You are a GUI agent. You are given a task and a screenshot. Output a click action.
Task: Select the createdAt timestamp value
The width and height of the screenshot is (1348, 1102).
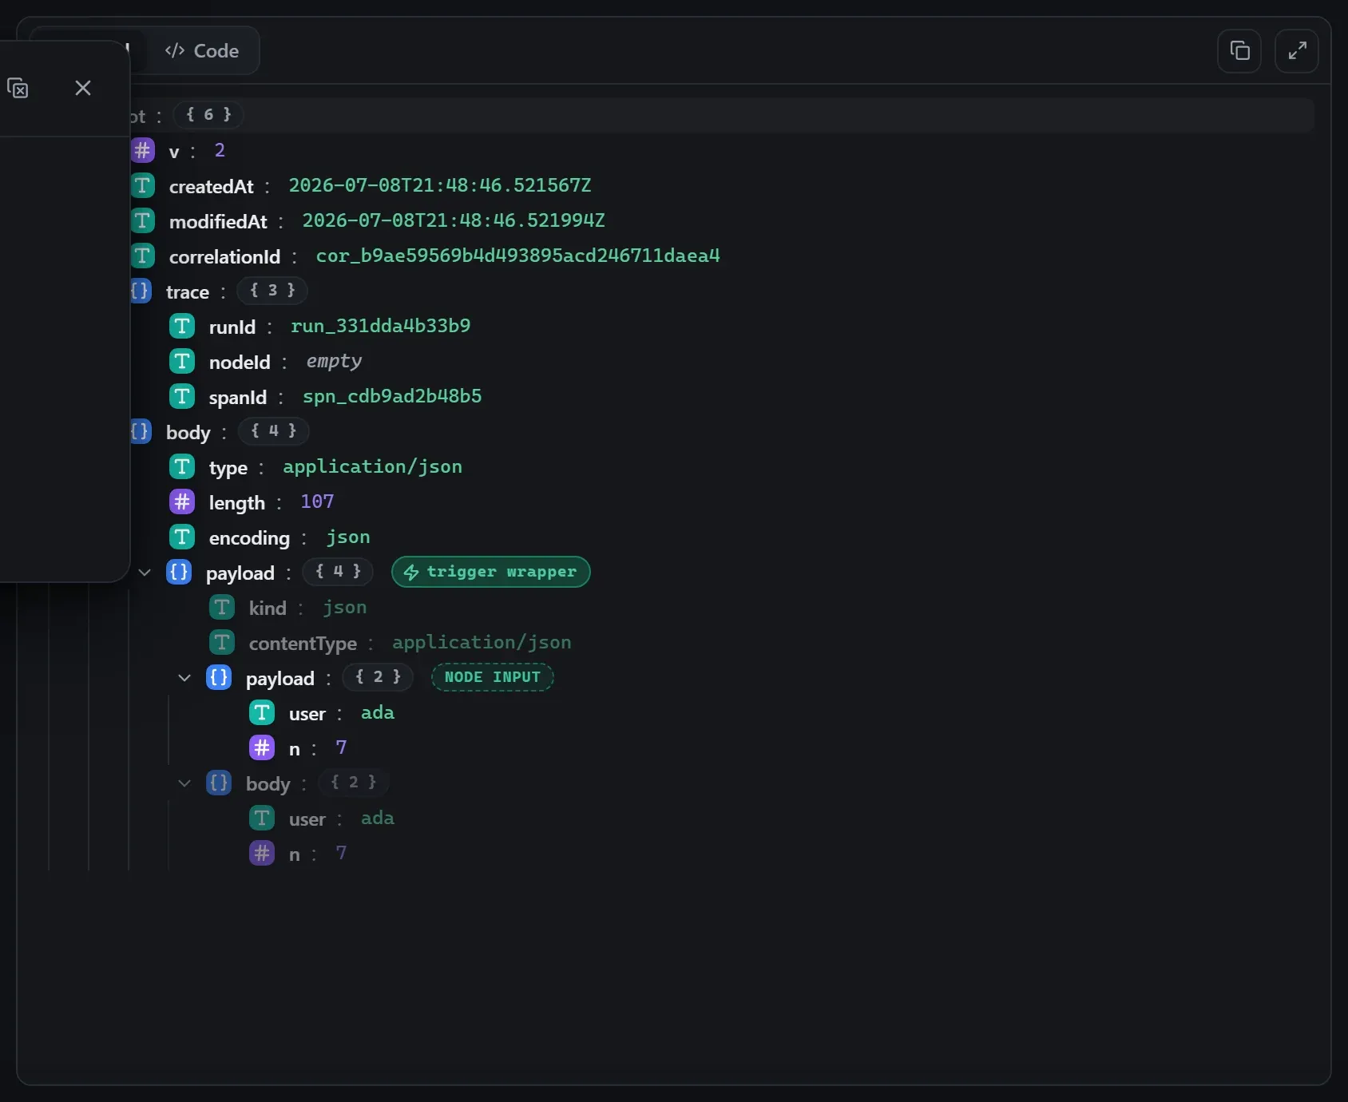tap(440, 185)
